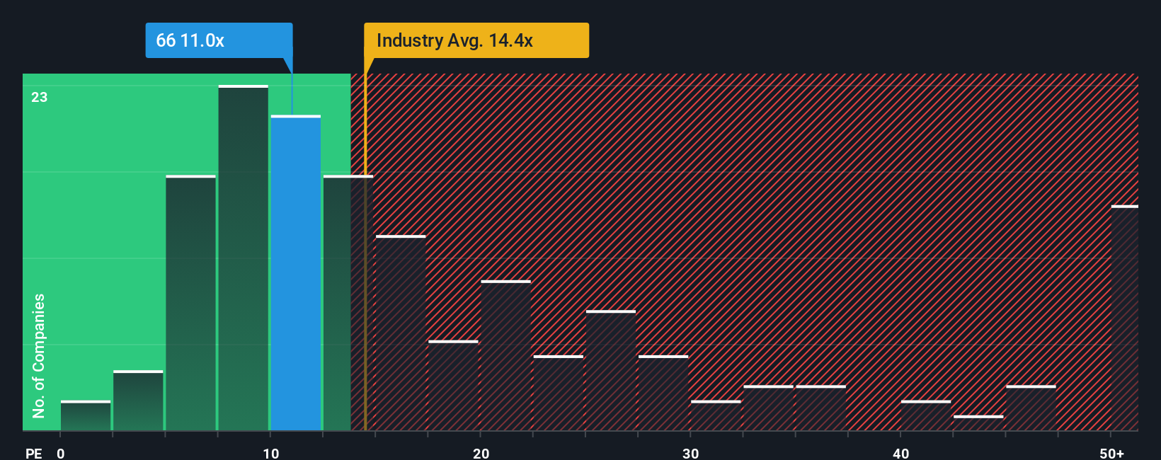Click the x-axis value '40'
The height and width of the screenshot is (460, 1161).
(900, 453)
